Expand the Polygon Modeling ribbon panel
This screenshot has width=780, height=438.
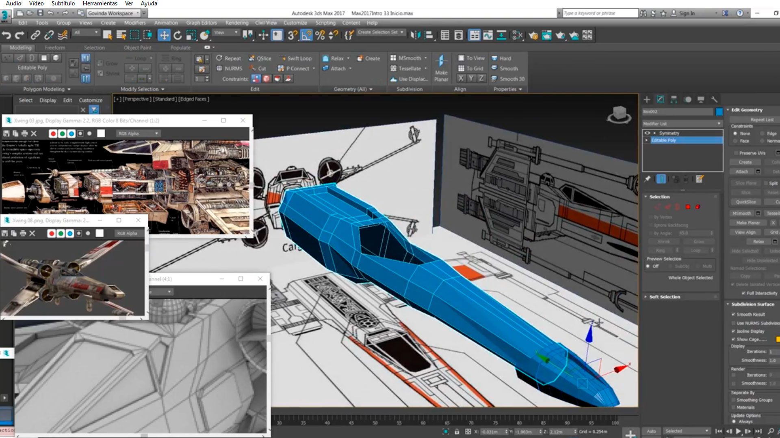47,89
